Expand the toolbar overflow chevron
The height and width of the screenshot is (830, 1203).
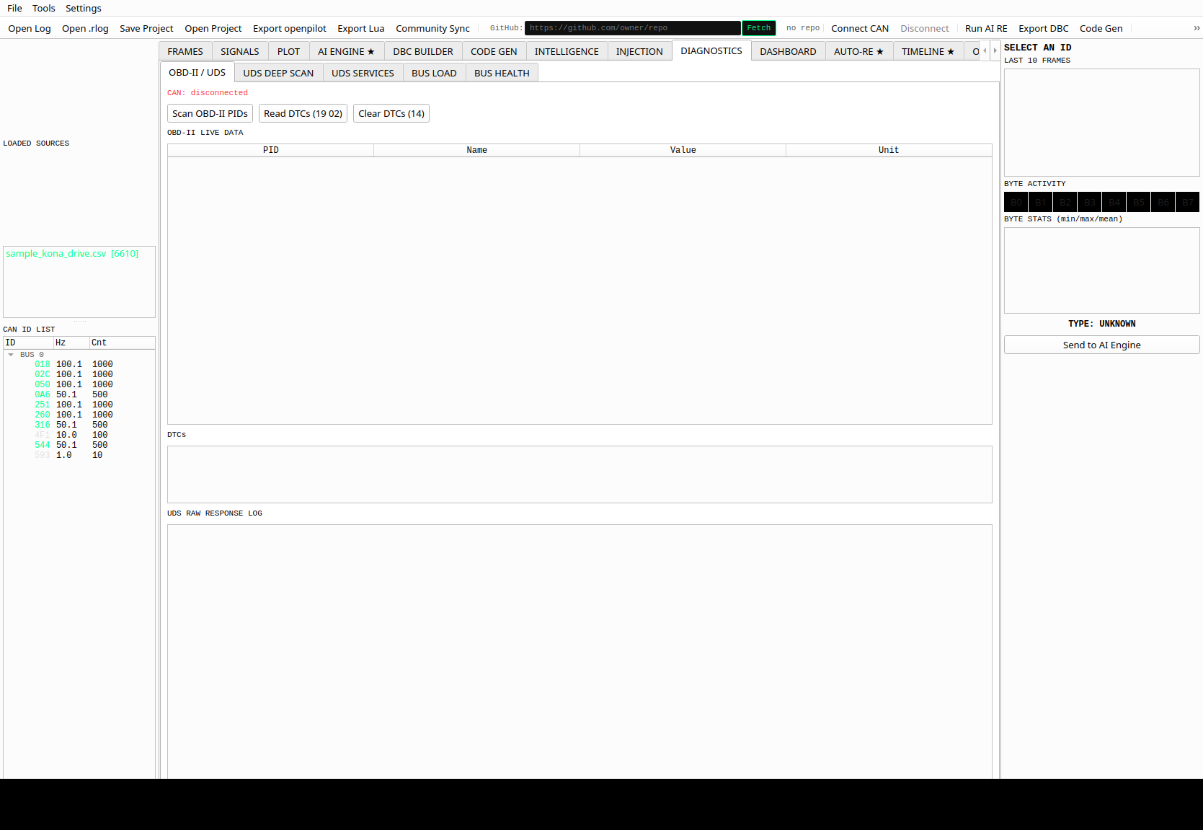tap(1197, 28)
